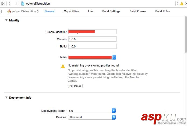Viewport: 187px width, 126px height.
Task: Go forward with the right arrow
Action: click(x=16, y=3)
